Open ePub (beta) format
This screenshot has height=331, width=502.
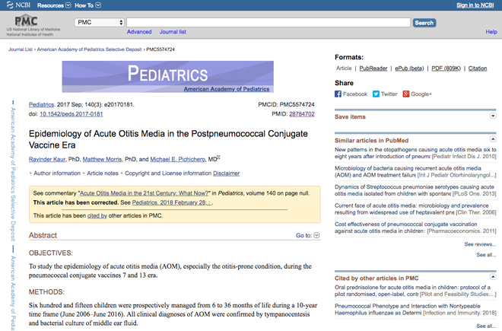(409, 68)
